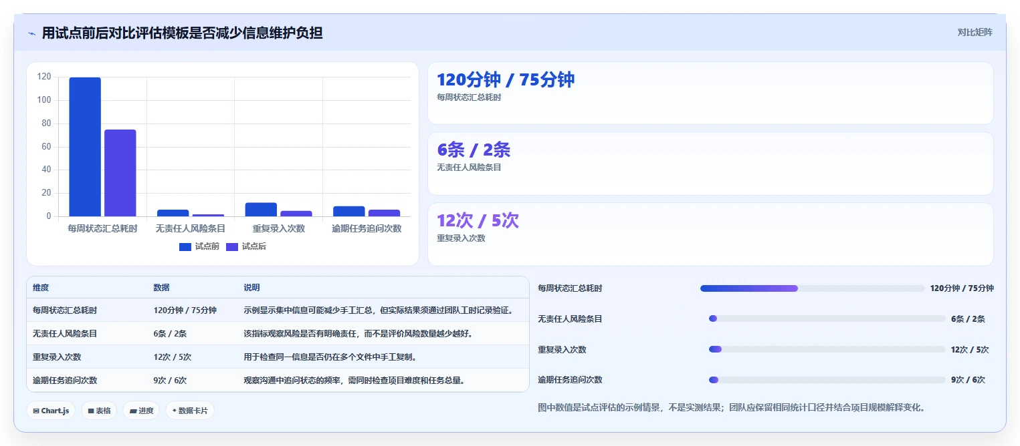The image size is (1020, 446).
Task: Click the 说明 table column header
Action: 251,288
